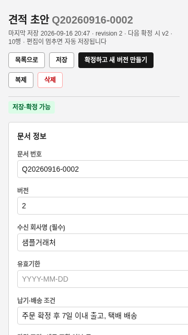
Task: Click the 납기·배송 조건 label
Action: [x=36, y=300]
